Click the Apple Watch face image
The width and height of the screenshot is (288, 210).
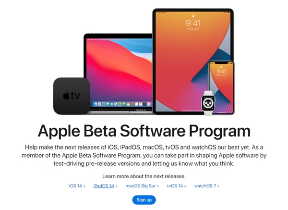click(208, 103)
